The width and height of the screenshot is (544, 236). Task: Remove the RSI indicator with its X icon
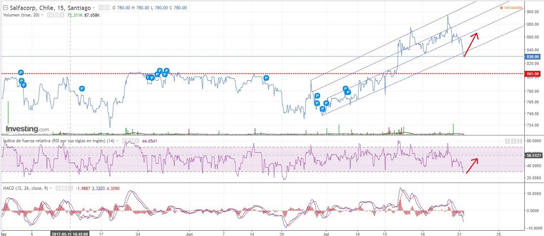tap(137, 141)
